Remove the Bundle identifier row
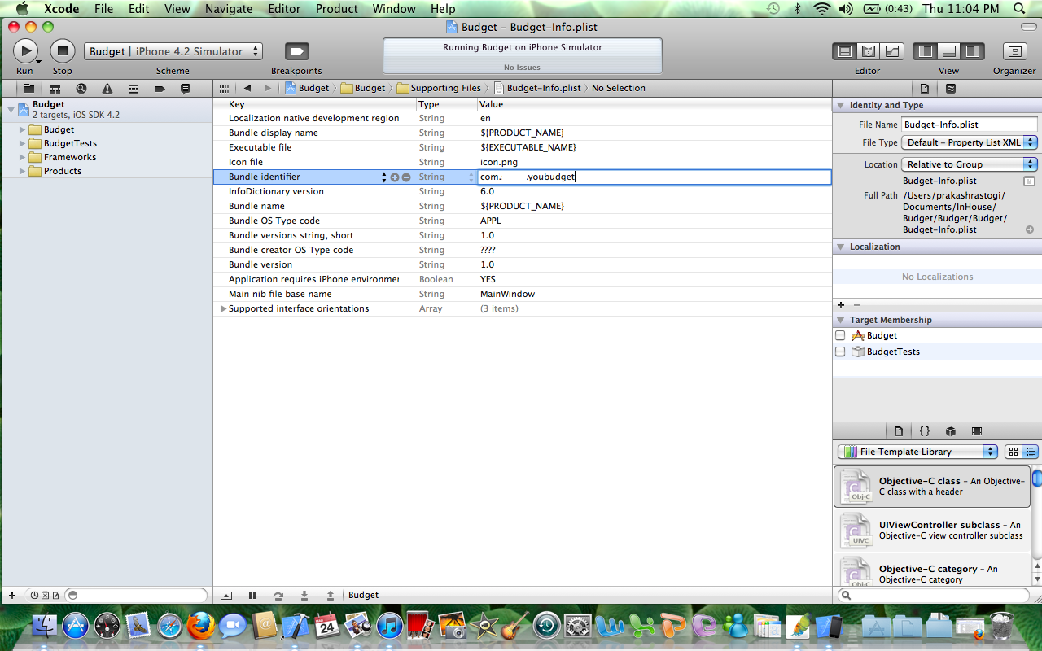 click(x=406, y=177)
